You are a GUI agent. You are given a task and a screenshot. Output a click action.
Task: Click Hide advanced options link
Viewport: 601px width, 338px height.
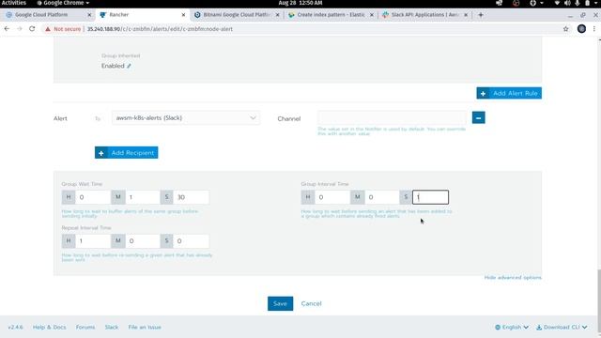pyautogui.click(x=513, y=278)
